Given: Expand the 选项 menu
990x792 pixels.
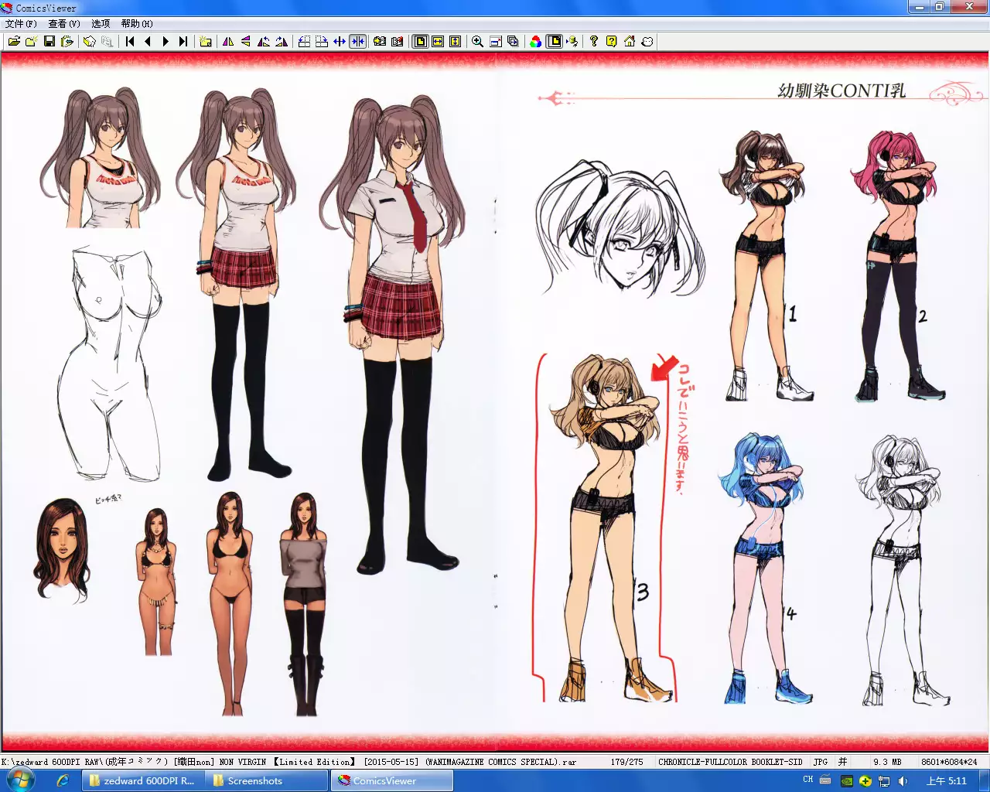Looking at the screenshot, I should [x=101, y=24].
